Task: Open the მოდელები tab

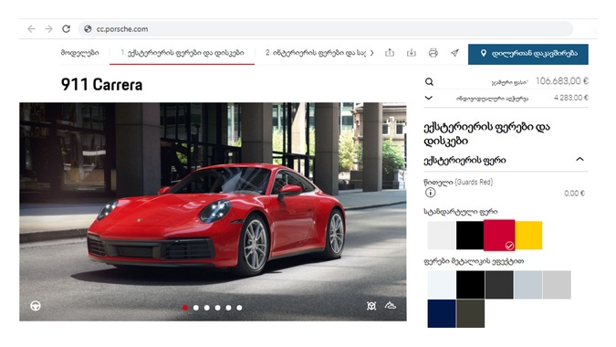Action: [x=79, y=53]
